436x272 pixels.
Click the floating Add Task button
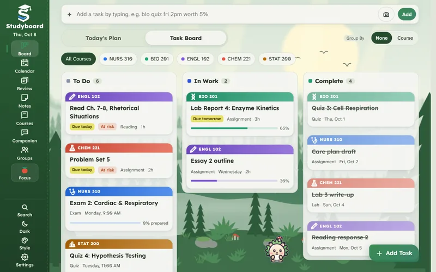point(394,253)
